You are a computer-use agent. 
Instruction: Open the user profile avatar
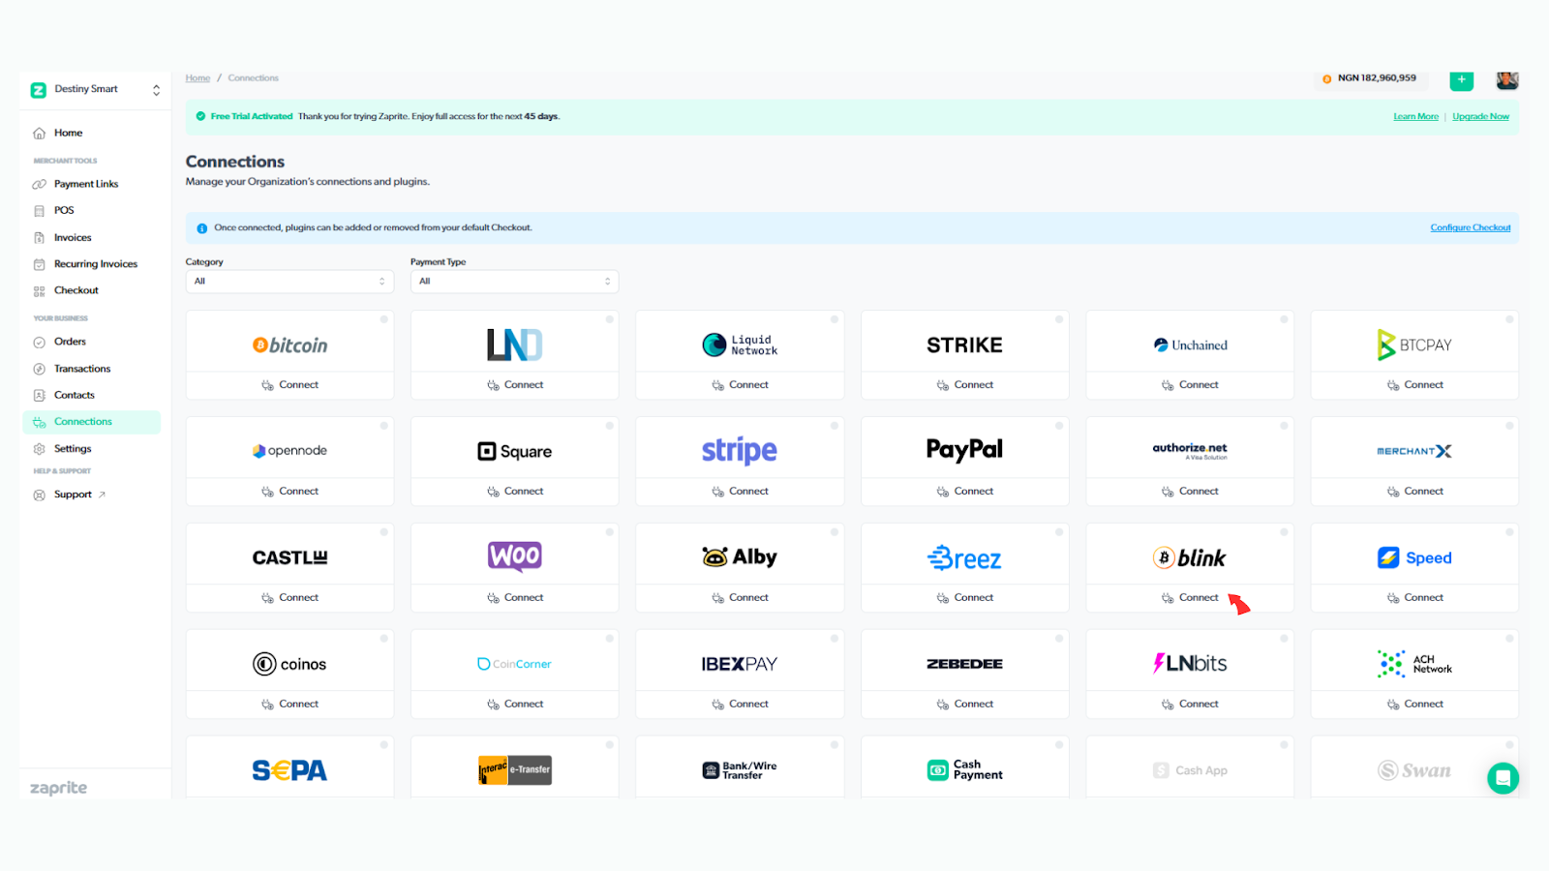click(1507, 80)
